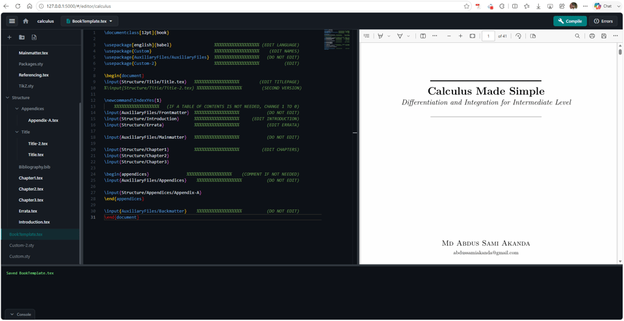
Task: Open Title-2.tex file
Action: [x=38, y=144]
